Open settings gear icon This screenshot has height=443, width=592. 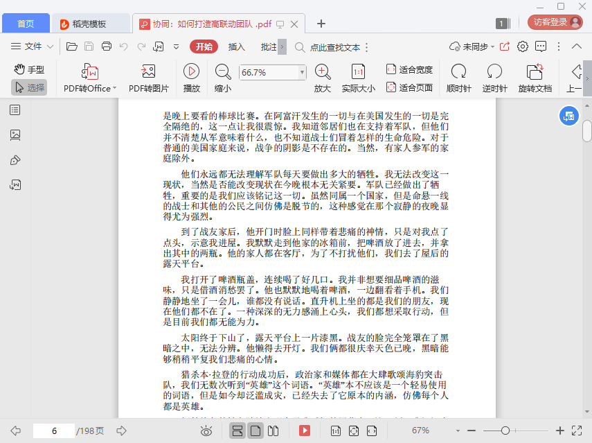[523, 46]
